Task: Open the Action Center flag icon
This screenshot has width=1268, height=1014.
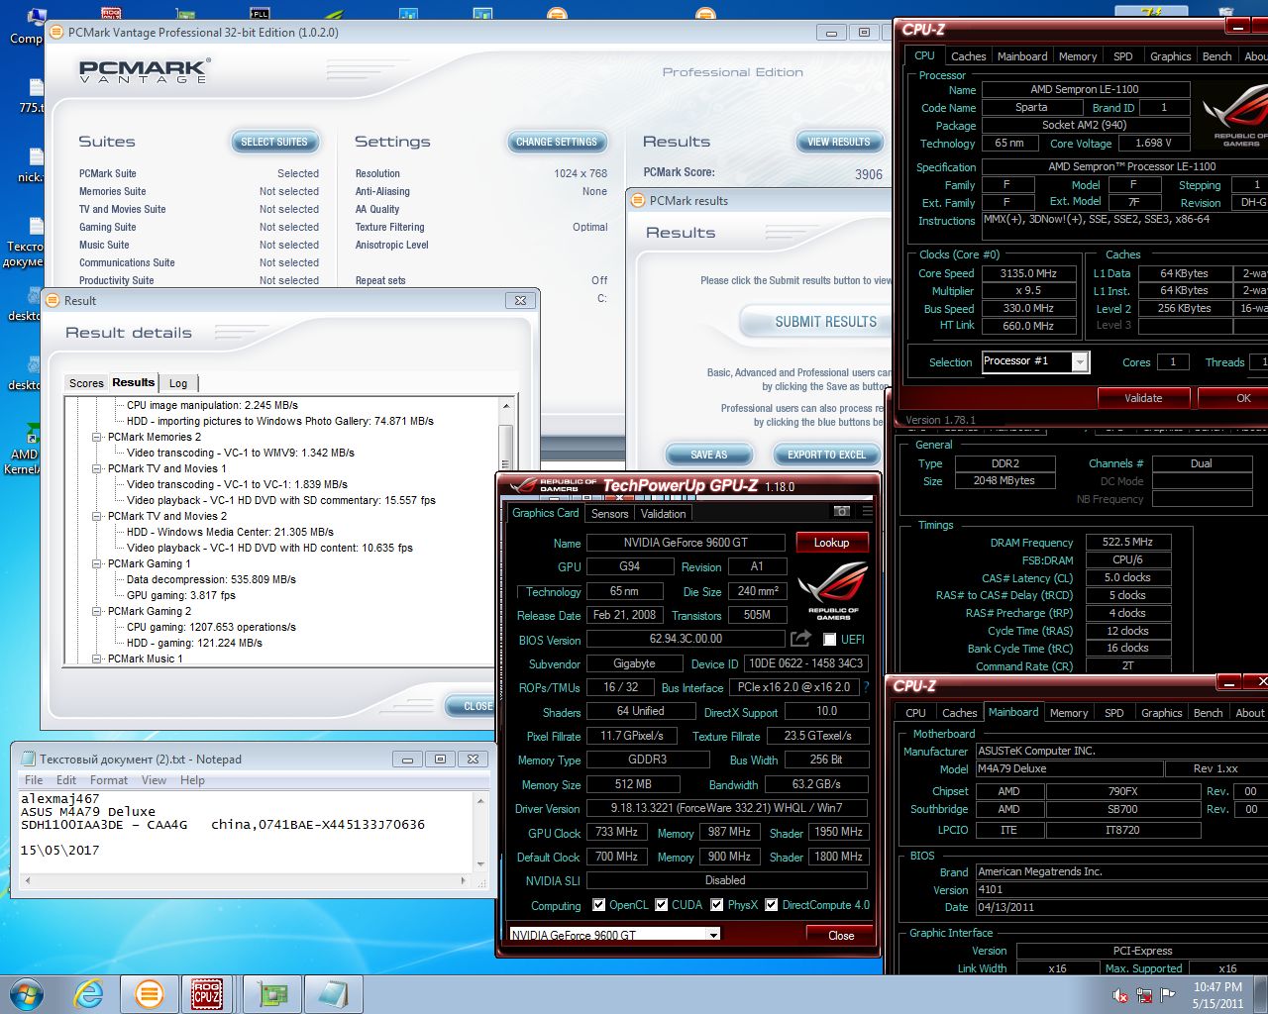Action: pos(1168,995)
